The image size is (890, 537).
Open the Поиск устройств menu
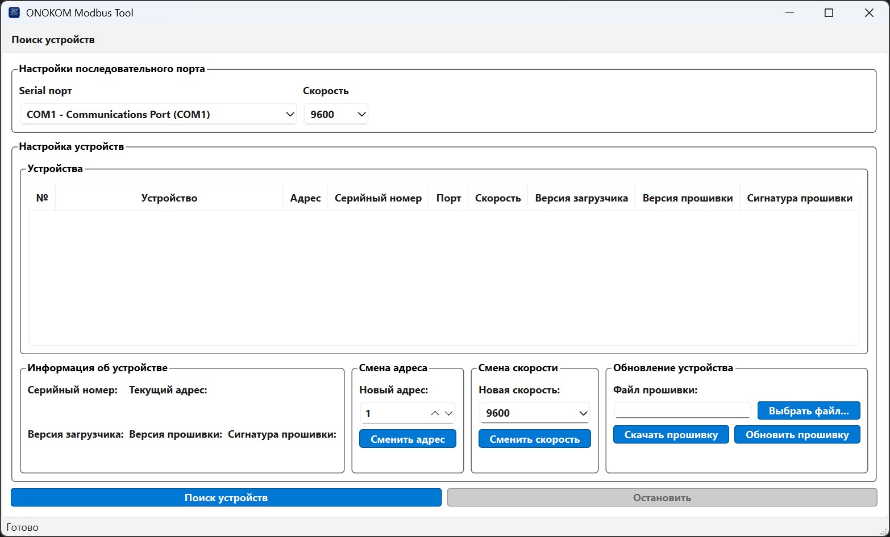[x=52, y=39]
